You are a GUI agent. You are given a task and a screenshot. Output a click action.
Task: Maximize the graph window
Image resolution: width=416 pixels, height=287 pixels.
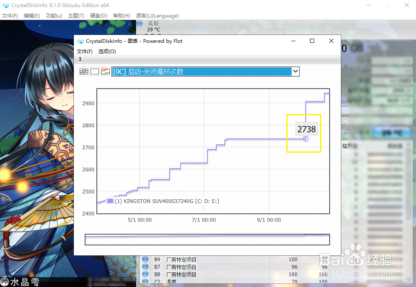tap(312, 41)
